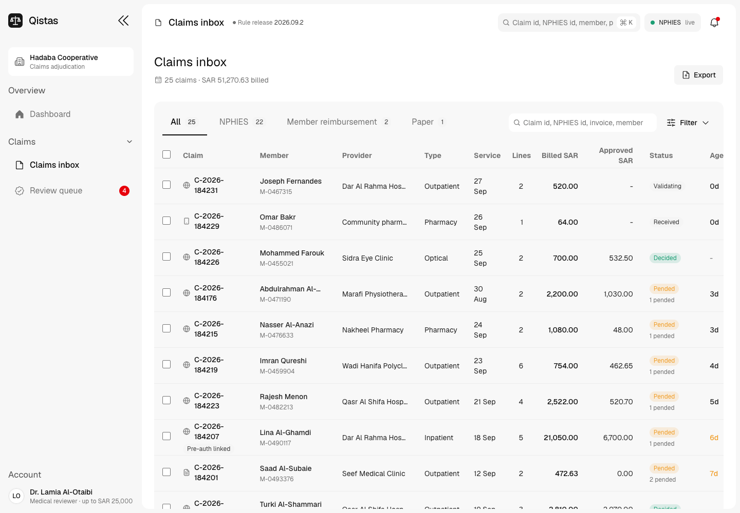Image resolution: width=740 pixels, height=513 pixels.
Task: Click the red 4 badge on Review queue
Action: (124, 191)
